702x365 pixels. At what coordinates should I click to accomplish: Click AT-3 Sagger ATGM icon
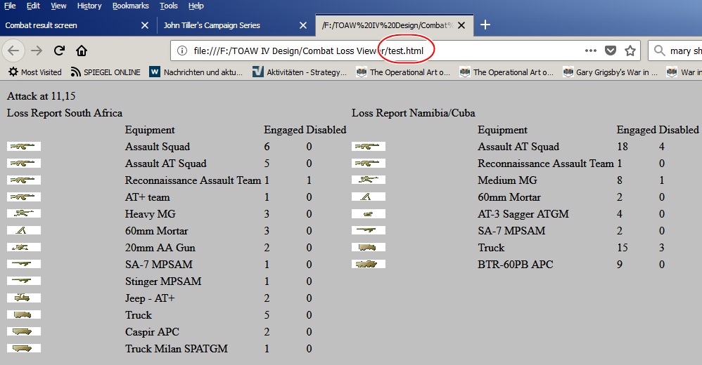369,213
